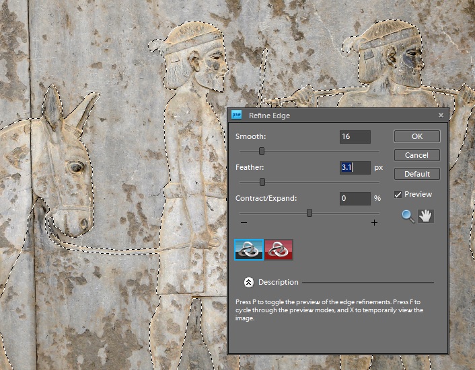Click the Contract/Expand value field showing 0
The image size is (475, 370).
click(355, 198)
